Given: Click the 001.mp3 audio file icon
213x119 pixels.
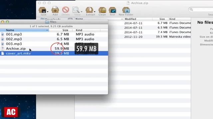Looking at the screenshot, I should pyautogui.click(x=2, y=34).
